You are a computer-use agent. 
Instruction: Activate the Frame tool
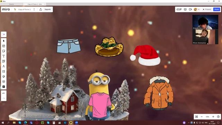point(4,72)
